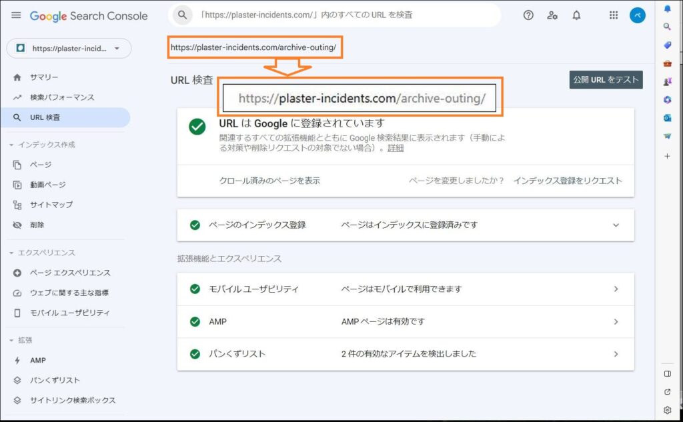The height and width of the screenshot is (422, 683).
Task: Open the browser sidebar Microsoft 365 icon
Action: (667, 100)
